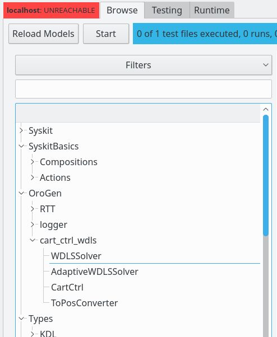Collapse the OroGen tree node

21,193
